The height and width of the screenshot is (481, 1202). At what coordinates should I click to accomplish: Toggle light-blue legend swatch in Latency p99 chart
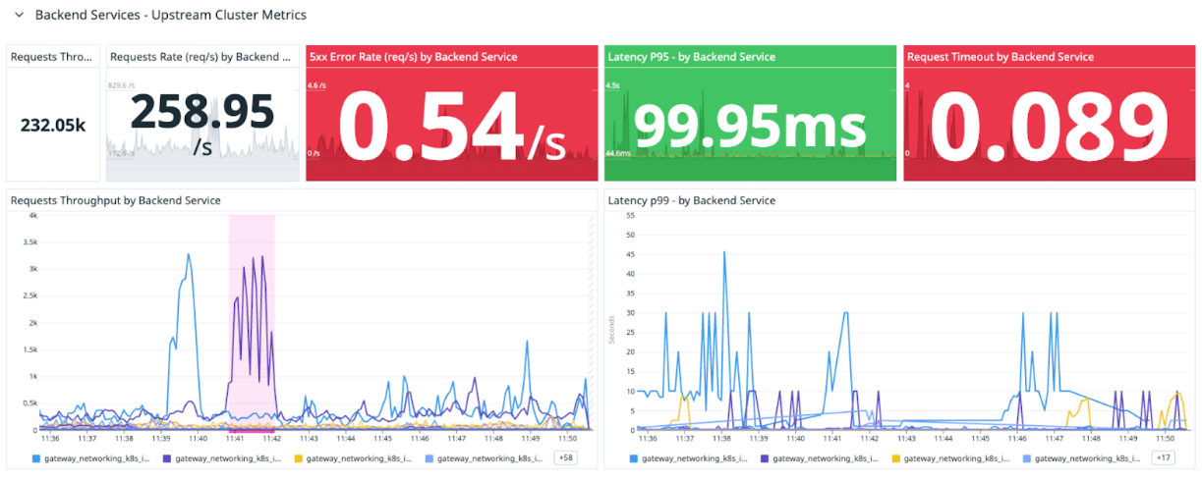1025,458
